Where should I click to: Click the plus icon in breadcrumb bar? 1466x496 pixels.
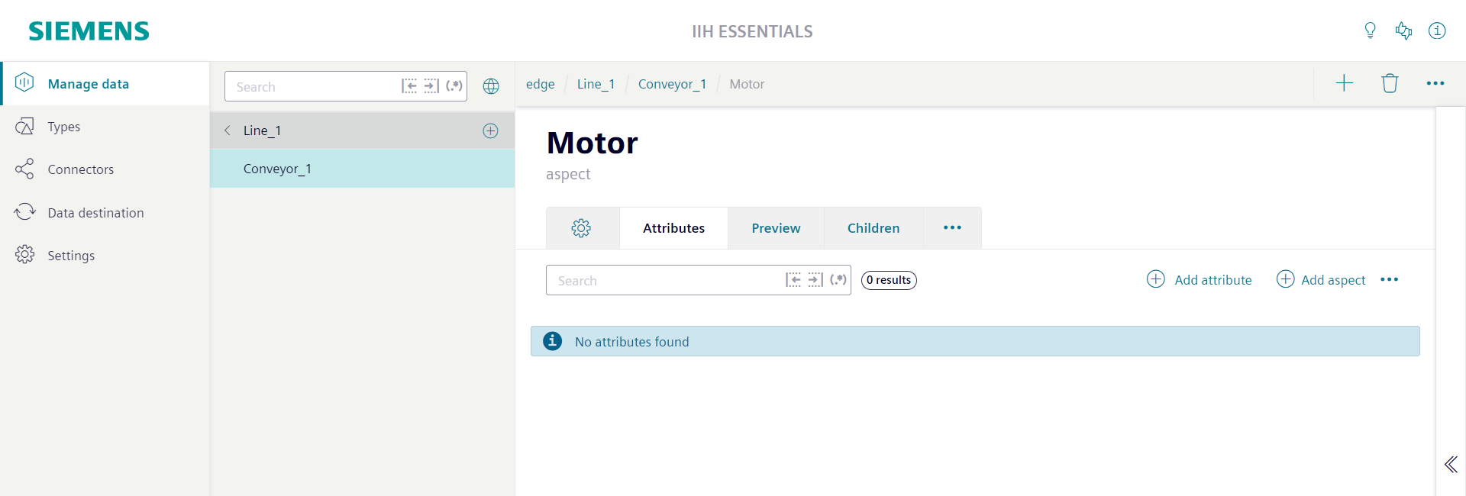tap(1344, 83)
